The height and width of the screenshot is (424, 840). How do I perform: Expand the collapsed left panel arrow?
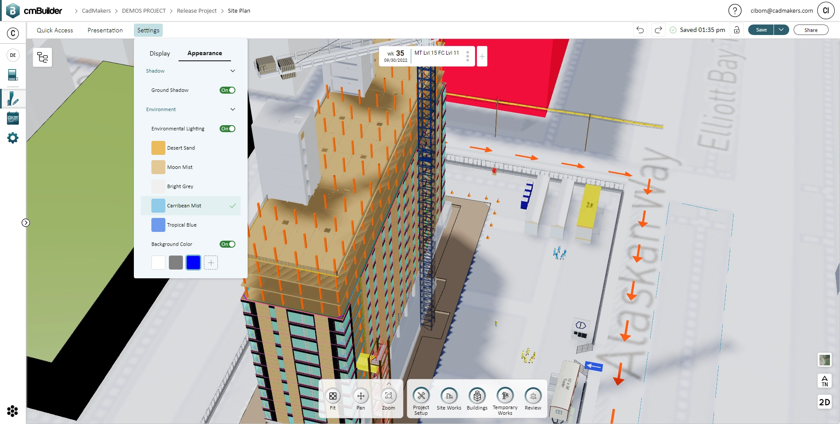tap(26, 223)
